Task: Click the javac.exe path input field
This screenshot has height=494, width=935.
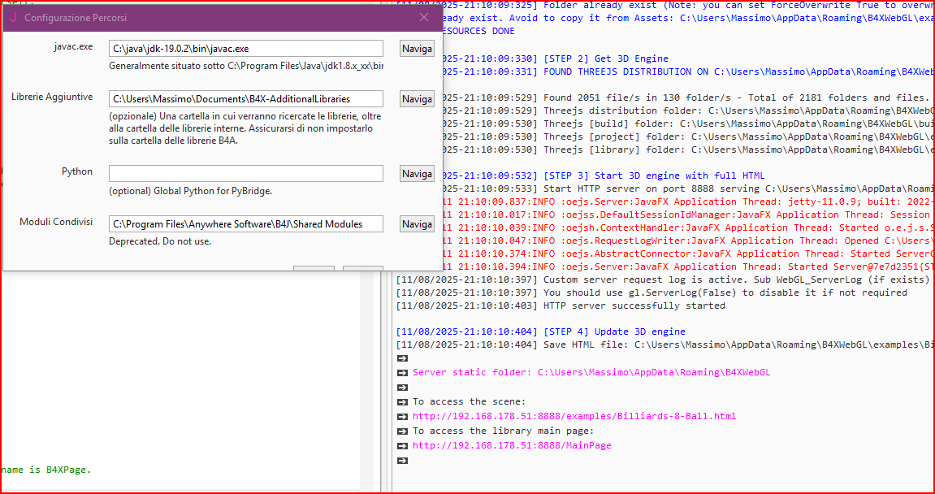Action: [245, 48]
